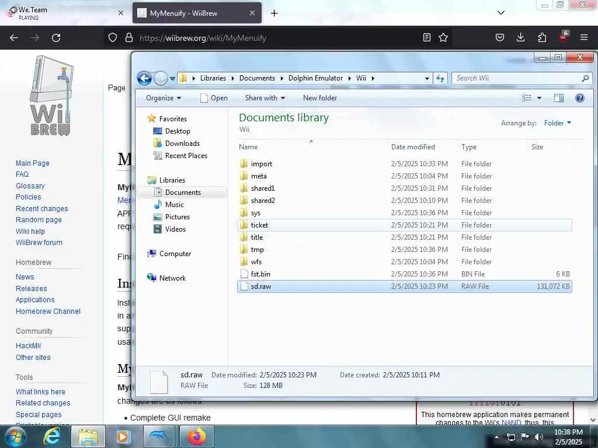Screen dimensions: 598x448
Task: Open the Windows Start menu
Action: pos(15,436)
